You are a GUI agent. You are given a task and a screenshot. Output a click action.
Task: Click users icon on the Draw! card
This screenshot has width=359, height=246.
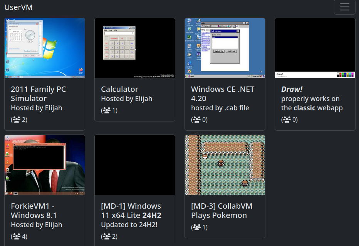tap(287, 120)
